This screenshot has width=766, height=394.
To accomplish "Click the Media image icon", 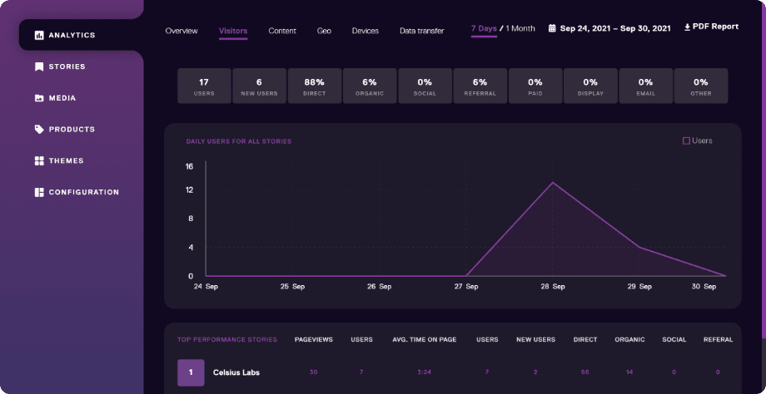I will click(39, 98).
